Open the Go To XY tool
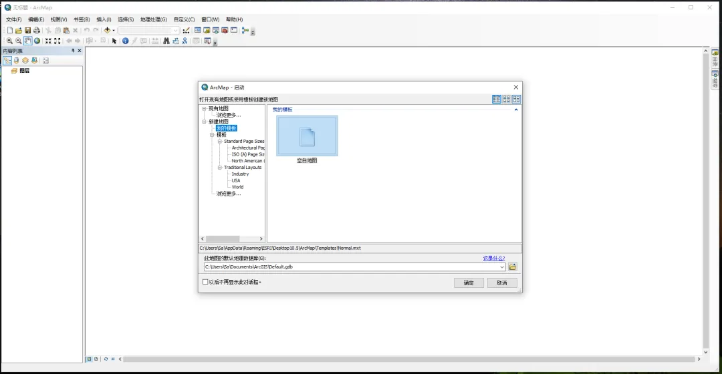This screenshot has width=722, height=374. (x=185, y=41)
